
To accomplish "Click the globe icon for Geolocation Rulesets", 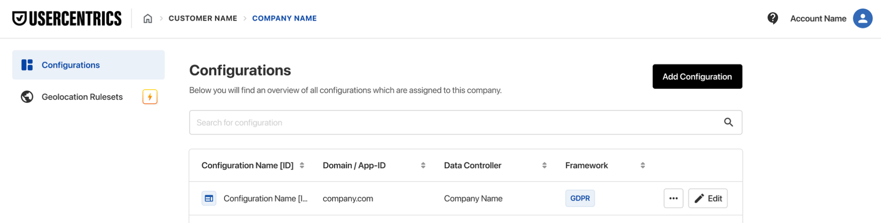I will [27, 97].
